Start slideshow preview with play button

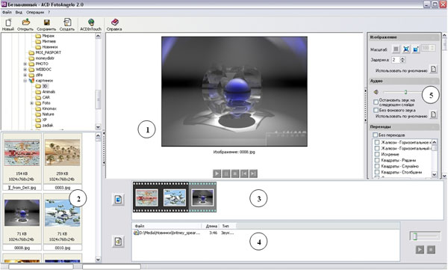tap(217, 174)
